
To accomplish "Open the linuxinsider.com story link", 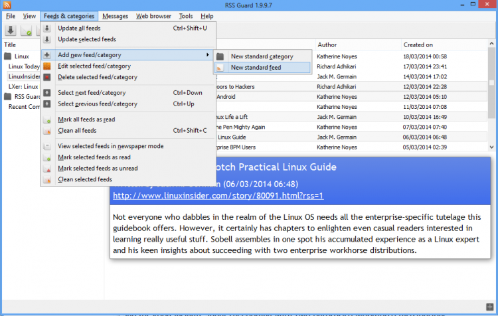I will (x=218, y=196).
